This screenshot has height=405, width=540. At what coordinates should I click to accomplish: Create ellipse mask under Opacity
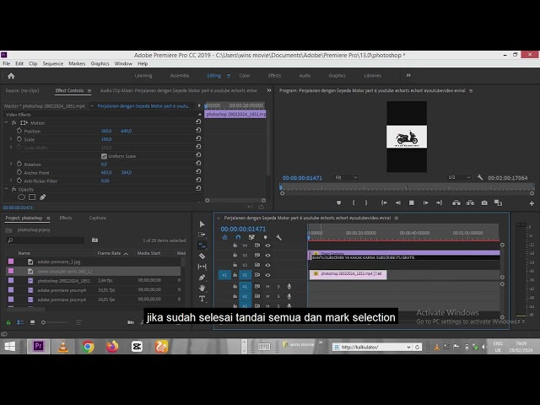pos(21,197)
